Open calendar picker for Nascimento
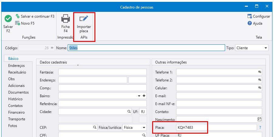The image size is (274, 137). click(259, 119)
